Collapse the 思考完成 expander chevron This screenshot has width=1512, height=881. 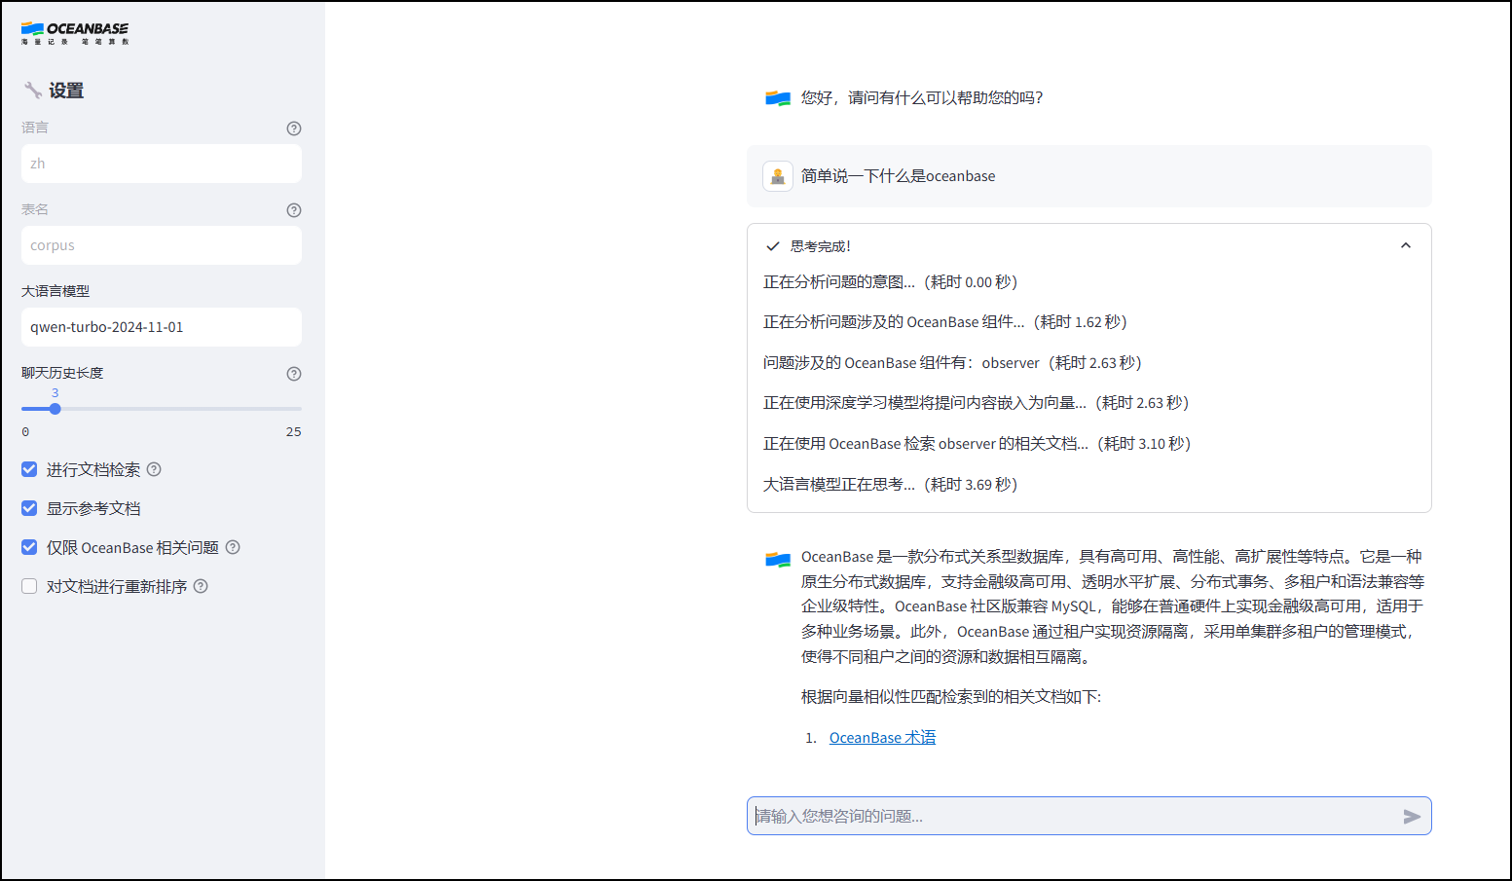[1406, 245]
